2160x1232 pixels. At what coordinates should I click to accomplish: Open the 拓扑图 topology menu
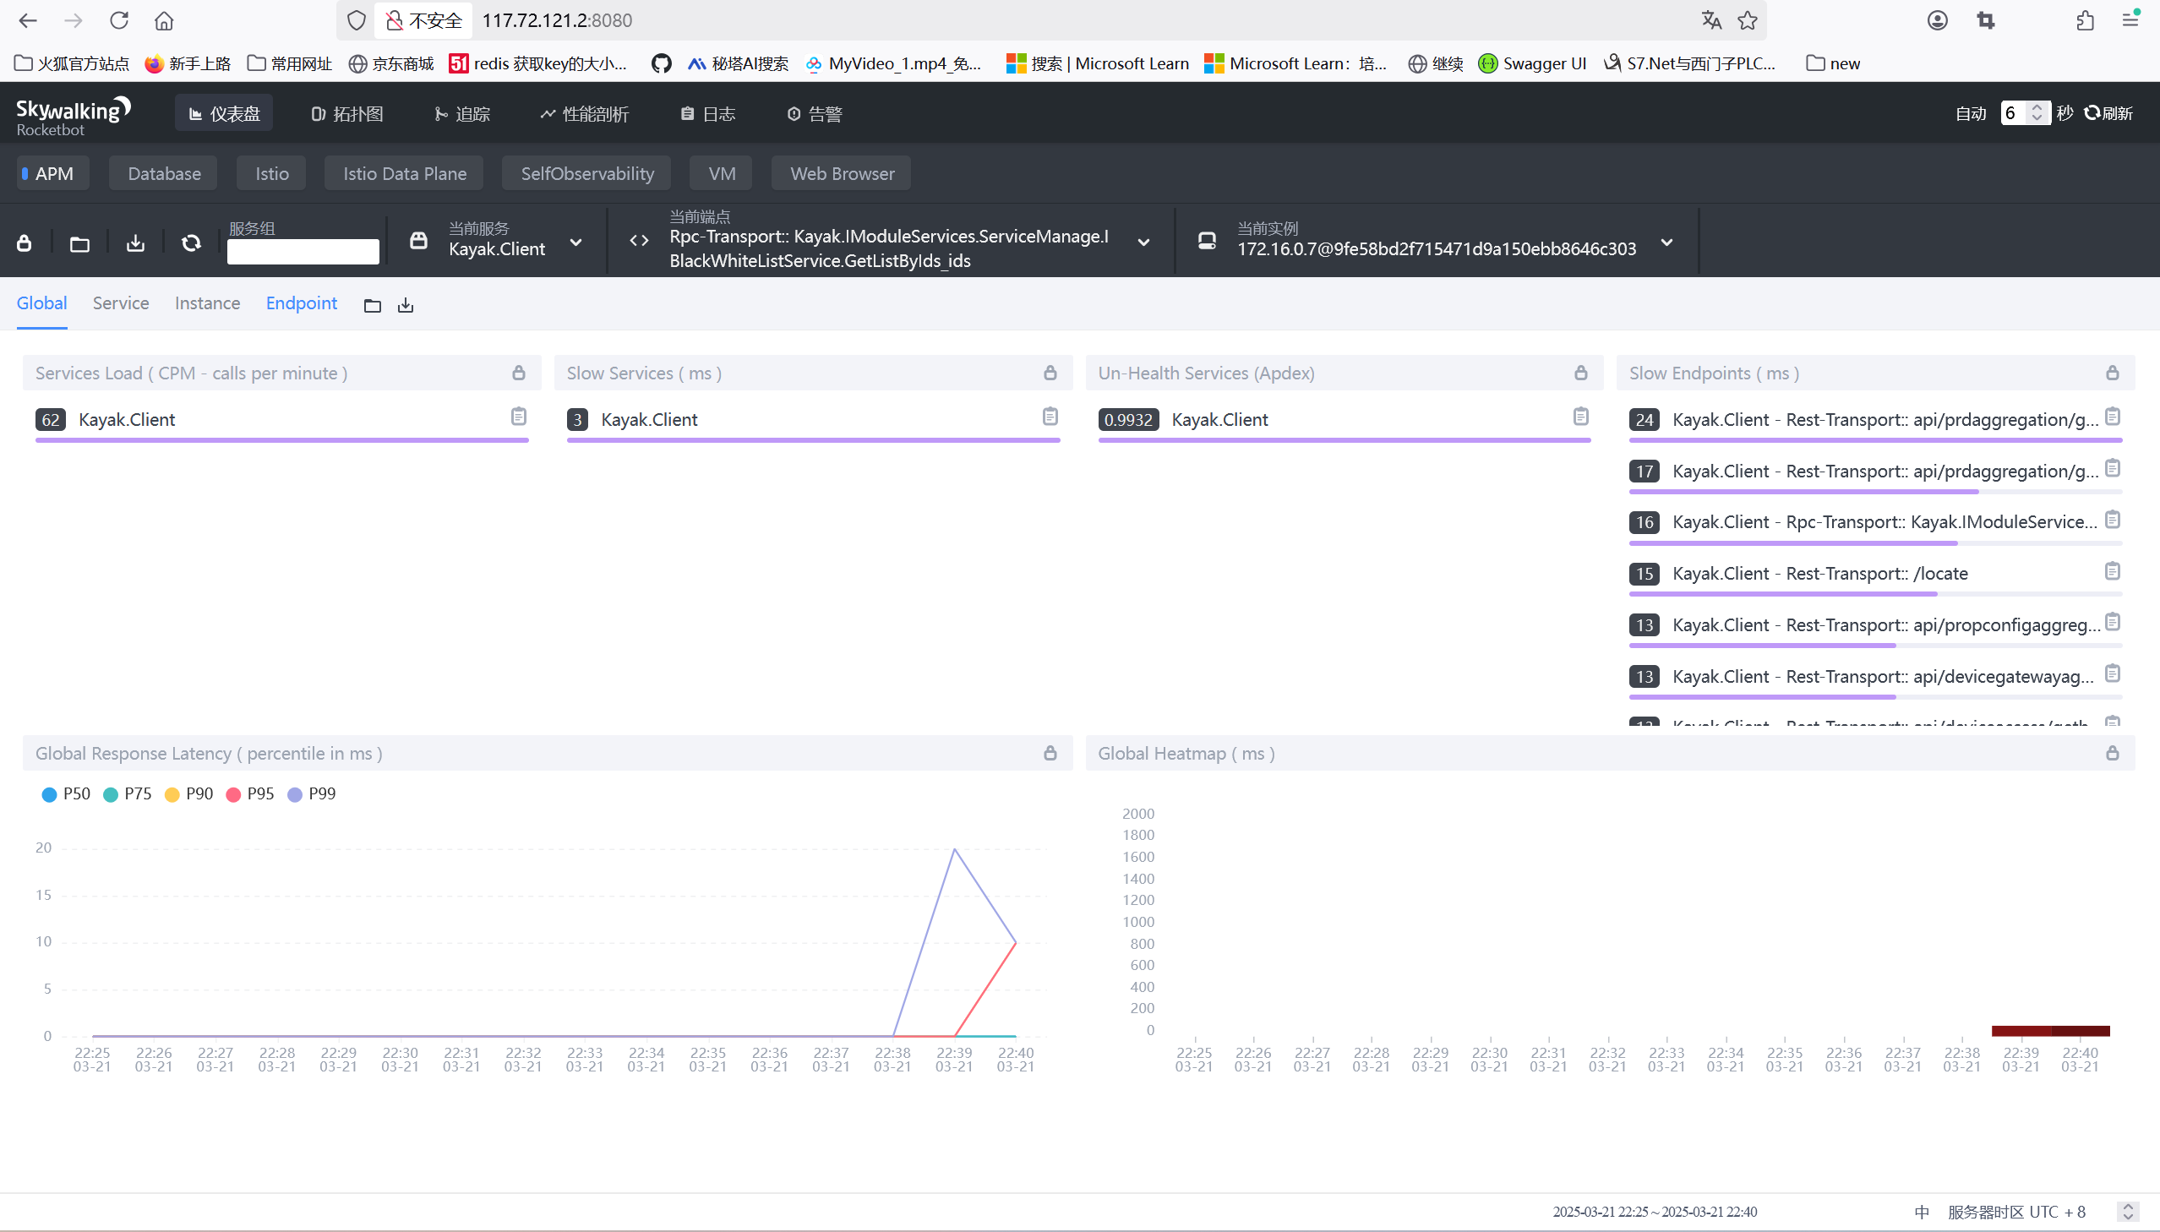pyautogui.click(x=347, y=113)
